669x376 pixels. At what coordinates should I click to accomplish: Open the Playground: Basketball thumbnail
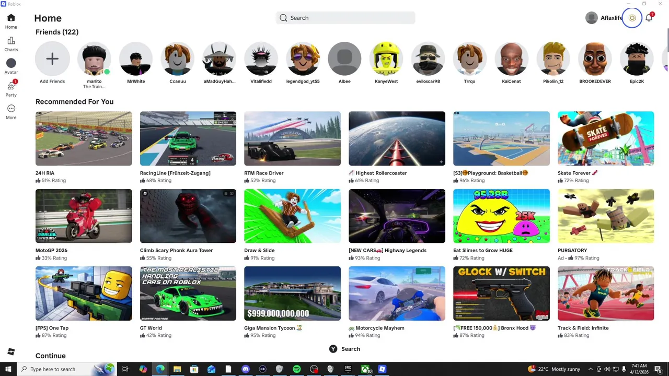[x=501, y=138]
